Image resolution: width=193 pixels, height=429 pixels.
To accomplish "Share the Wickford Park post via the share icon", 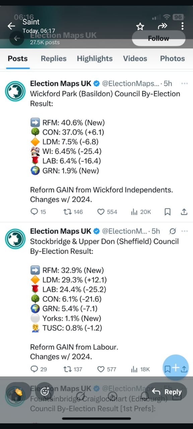I will point(184,212).
